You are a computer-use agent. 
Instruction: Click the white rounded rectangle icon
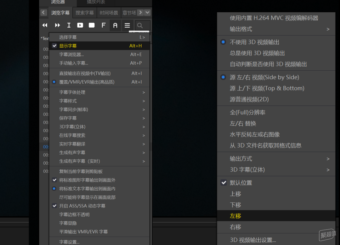pos(92,25)
